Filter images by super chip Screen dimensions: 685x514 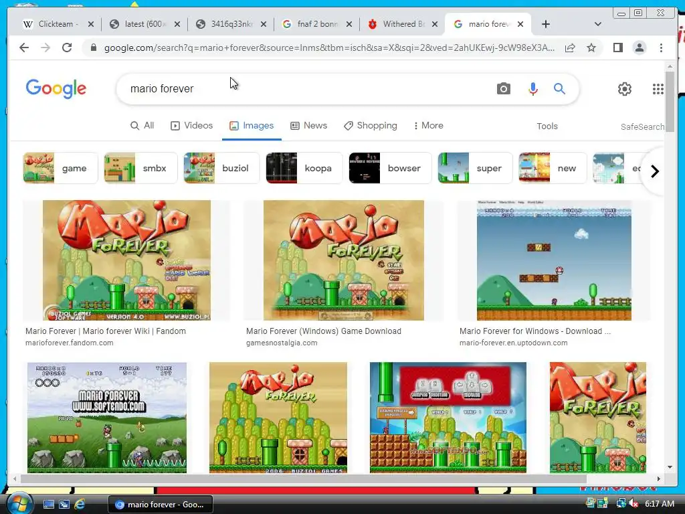tap(475, 168)
